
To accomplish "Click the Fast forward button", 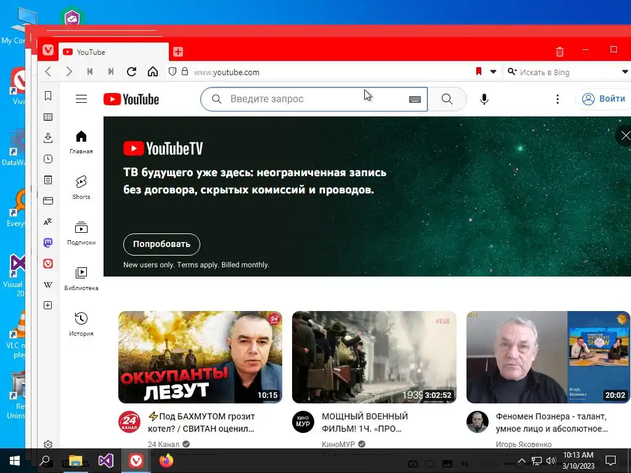I will tap(111, 71).
